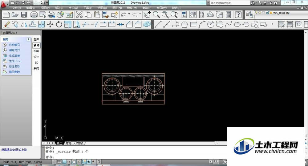Select the Ellipse draw tool
Image resolution: width=308 pixels, height=166 pixels.
tap(237, 24)
